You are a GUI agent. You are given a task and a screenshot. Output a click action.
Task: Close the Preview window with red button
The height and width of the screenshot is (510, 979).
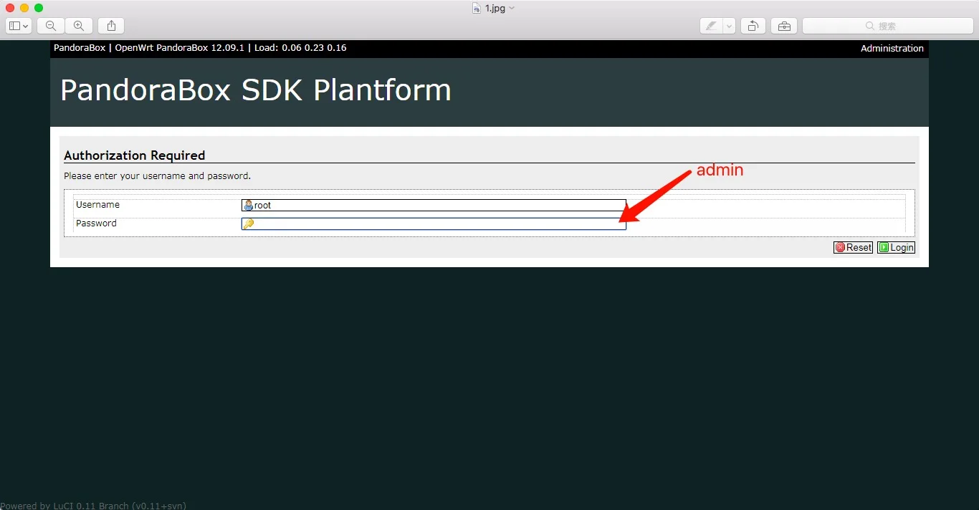(x=10, y=8)
